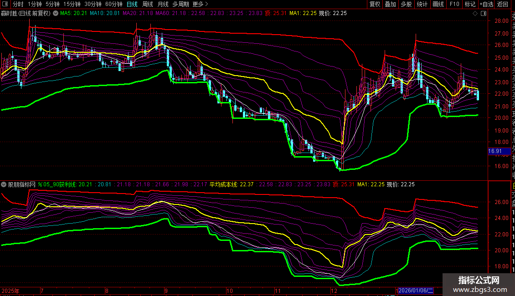Viewport: 515px width, 296px height.
Task: Click the 2026/01/06/二 date marker
Action: click(416, 291)
